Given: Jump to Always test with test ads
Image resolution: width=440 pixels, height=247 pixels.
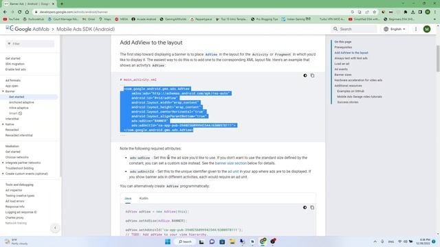Looking at the screenshot, I should point(351,58).
